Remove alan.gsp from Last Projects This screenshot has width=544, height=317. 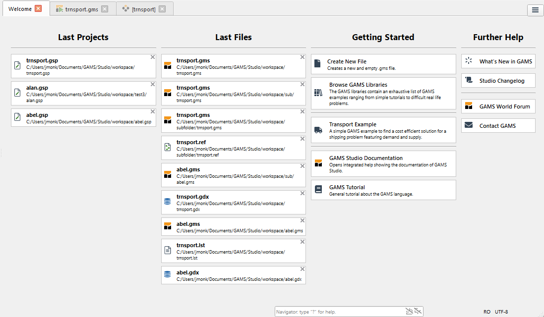(153, 84)
